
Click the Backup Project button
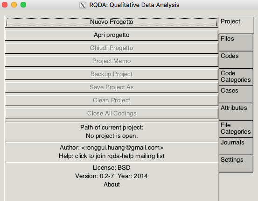click(112, 74)
